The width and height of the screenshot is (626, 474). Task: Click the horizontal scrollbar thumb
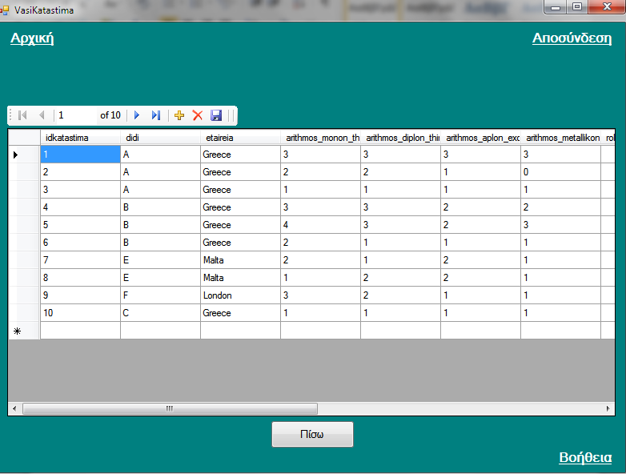[x=170, y=408]
